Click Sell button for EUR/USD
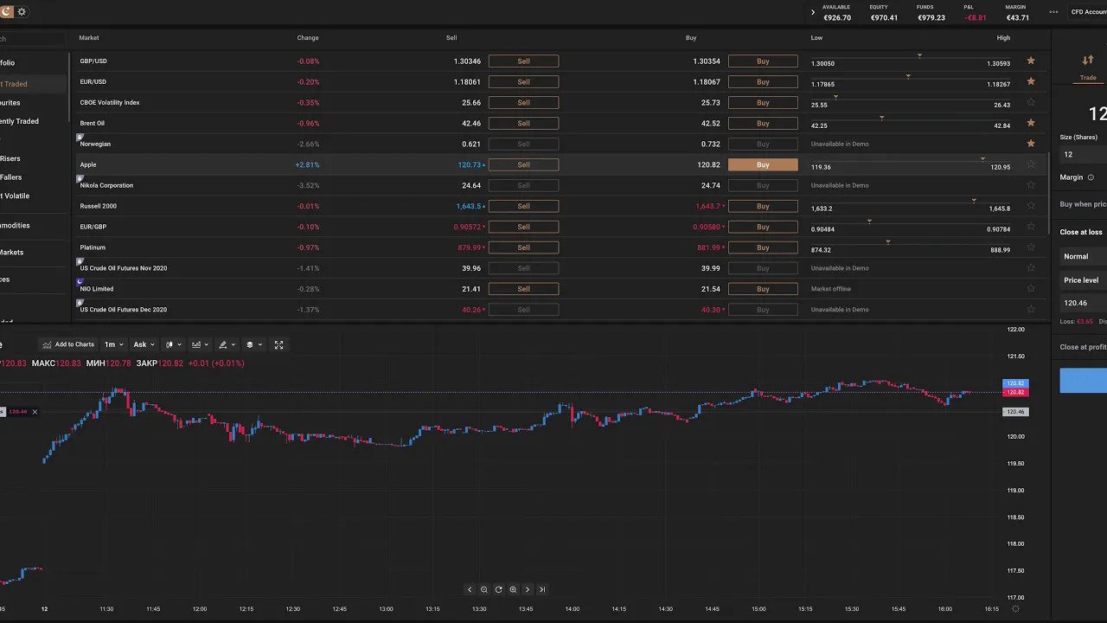This screenshot has width=1107, height=623. tap(523, 82)
